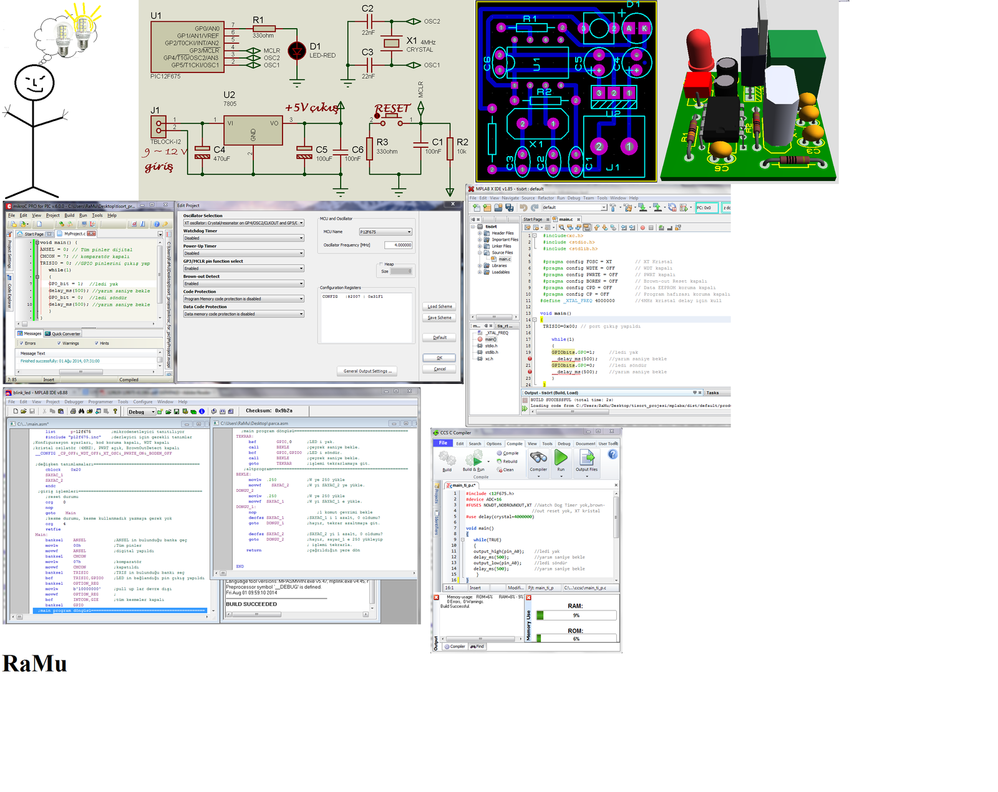
Task: Click the Oscillator Frequency input field
Action: 399,245
